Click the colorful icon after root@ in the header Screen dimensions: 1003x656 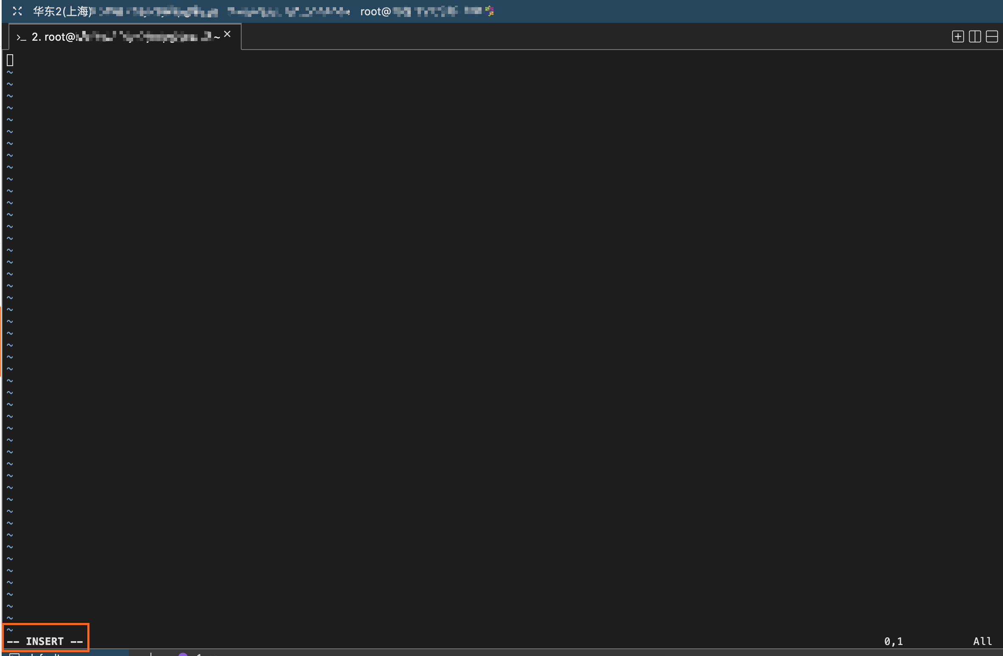click(x=490, y=11)
